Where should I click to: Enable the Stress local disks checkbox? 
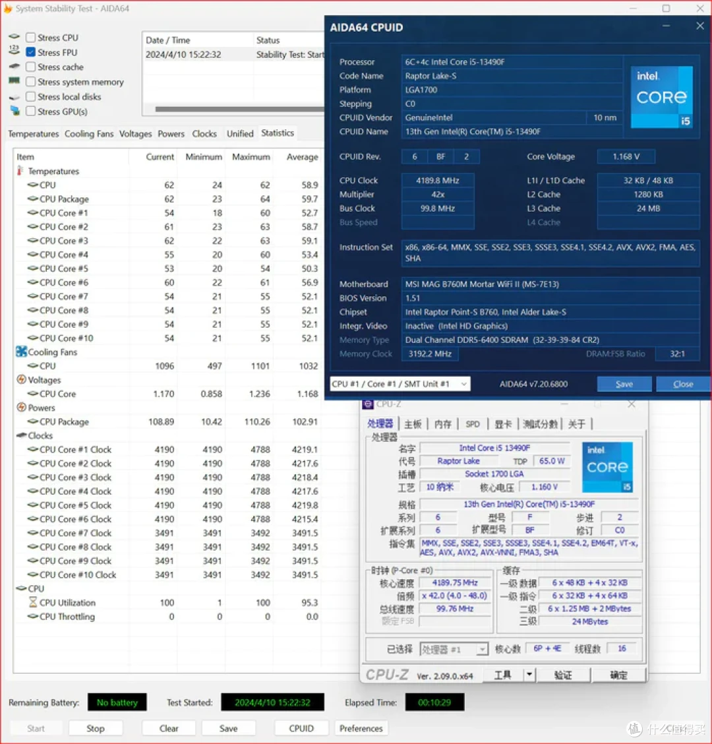(31, 96)
